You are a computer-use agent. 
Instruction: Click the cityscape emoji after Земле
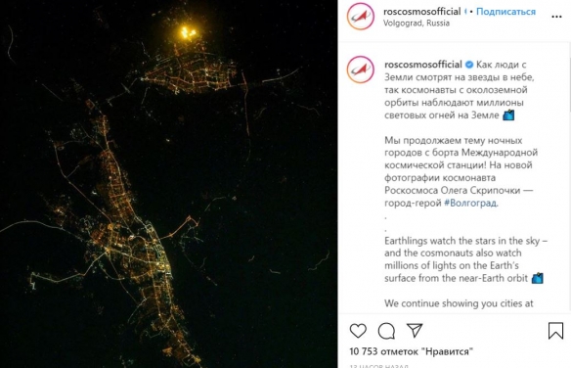508,115
